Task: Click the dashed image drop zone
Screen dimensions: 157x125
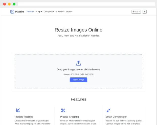Action: pyautogui.click(x=78, y=71)
